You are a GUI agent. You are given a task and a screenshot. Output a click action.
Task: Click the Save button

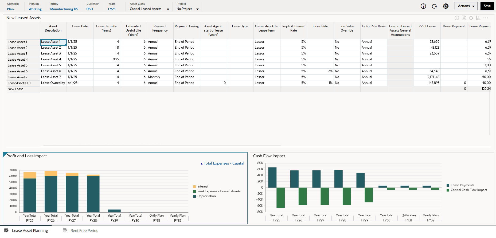487,6
